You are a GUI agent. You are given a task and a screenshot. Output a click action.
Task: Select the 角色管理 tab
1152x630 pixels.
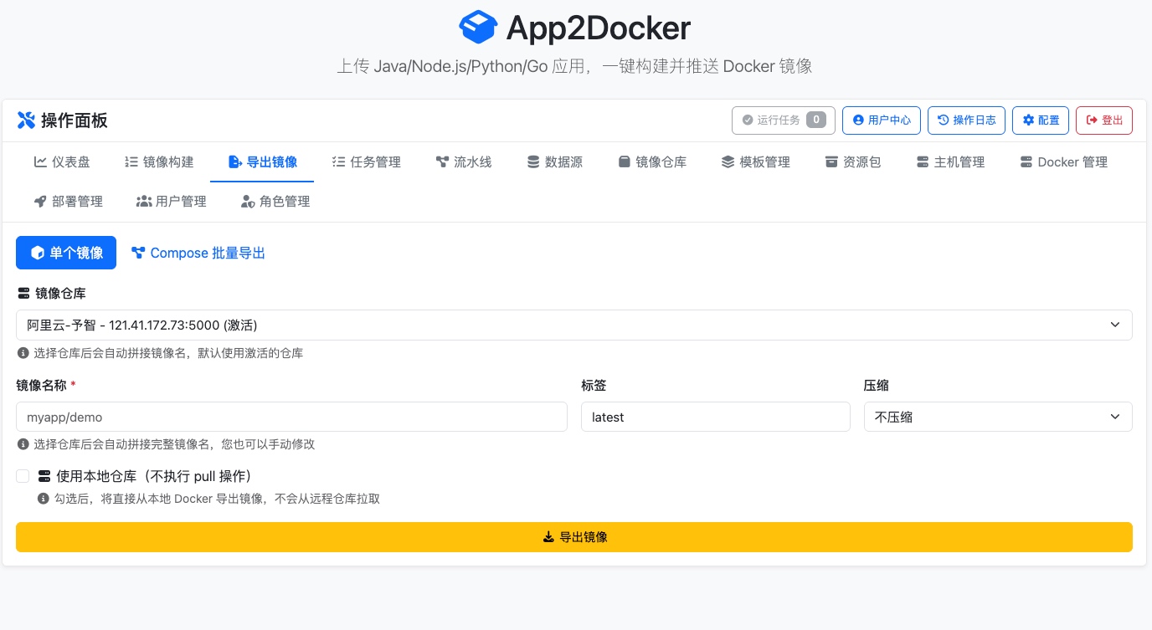pos(275,202)
